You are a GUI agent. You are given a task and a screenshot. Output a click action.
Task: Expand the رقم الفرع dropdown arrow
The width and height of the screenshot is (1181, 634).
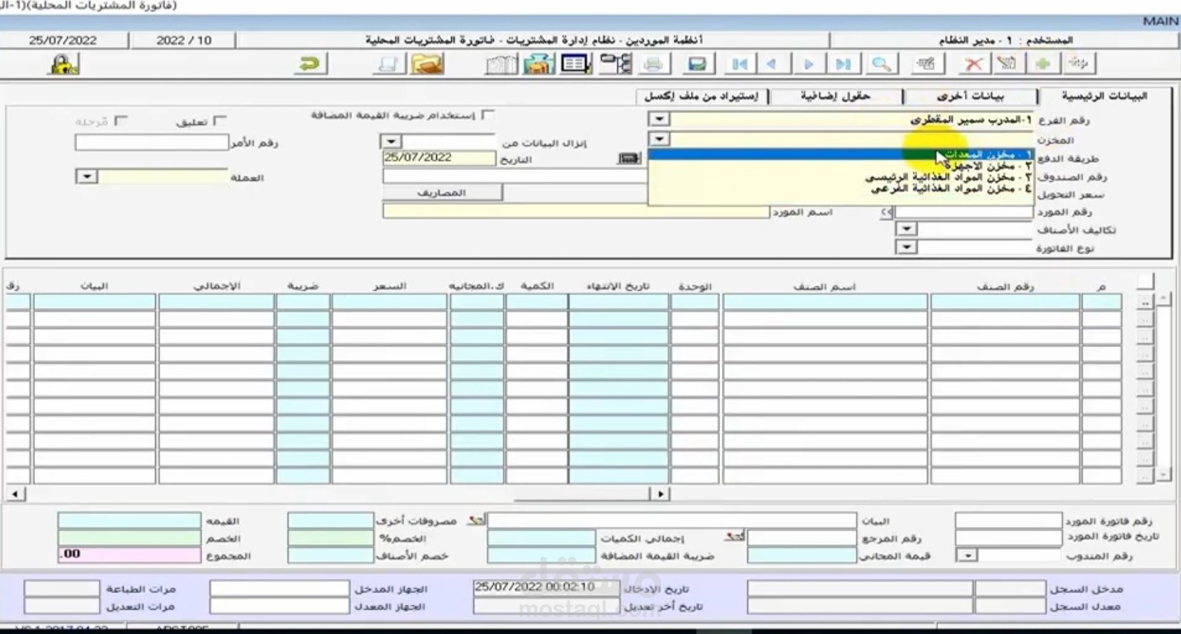pos(658,120)
